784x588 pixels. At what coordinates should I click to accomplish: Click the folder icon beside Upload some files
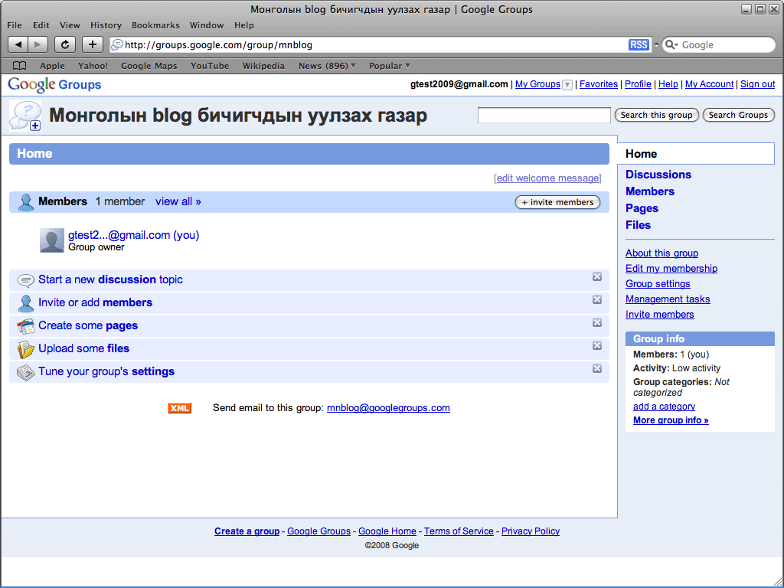[25, 349]
